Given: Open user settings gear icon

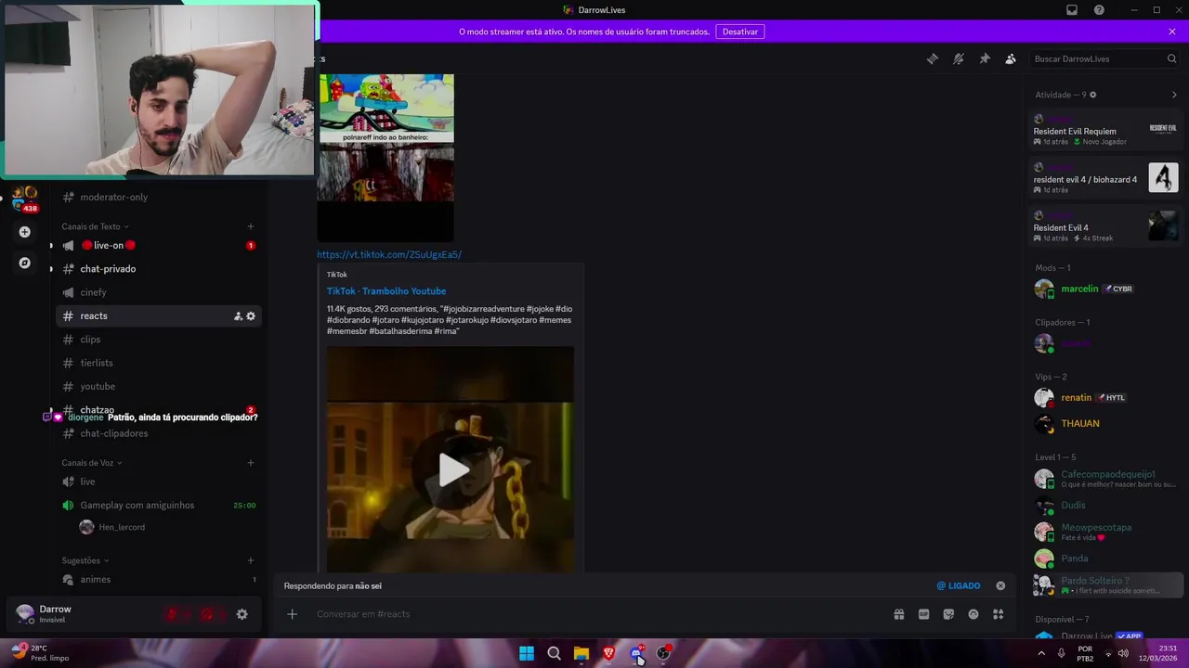Looking at the screenshot, I should tap(242, 614).
